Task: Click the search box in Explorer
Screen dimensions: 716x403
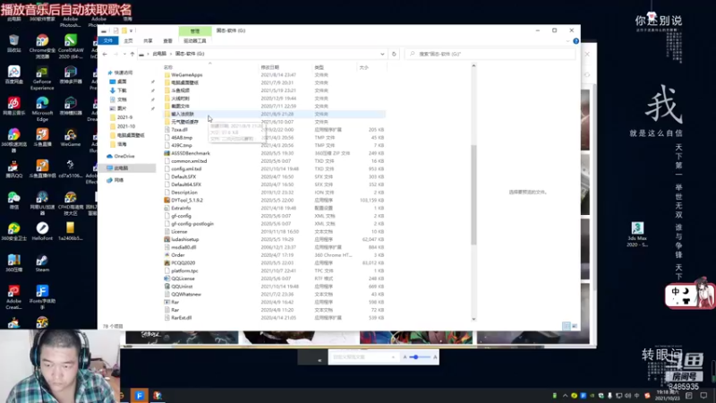Action: click(x=490, y=54)
